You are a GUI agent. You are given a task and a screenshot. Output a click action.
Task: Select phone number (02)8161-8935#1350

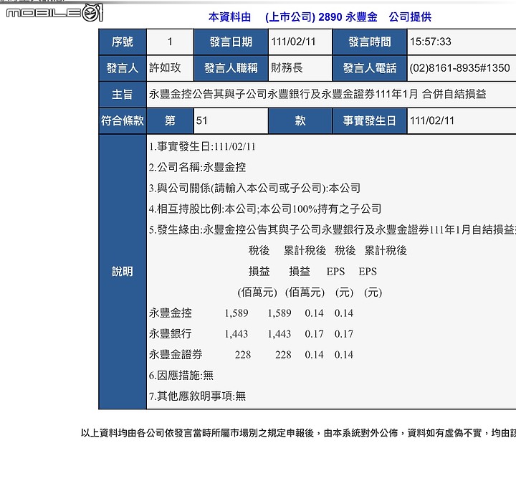[x=459, y=68]
